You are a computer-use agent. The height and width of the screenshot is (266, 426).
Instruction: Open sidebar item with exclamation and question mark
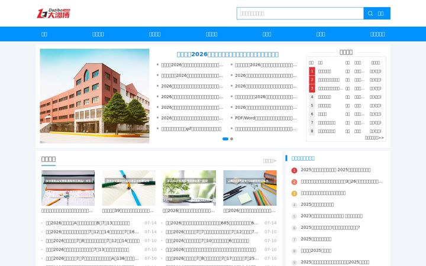point(330,228)
